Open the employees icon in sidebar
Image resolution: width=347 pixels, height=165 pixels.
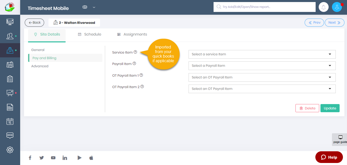coord(10,36)
